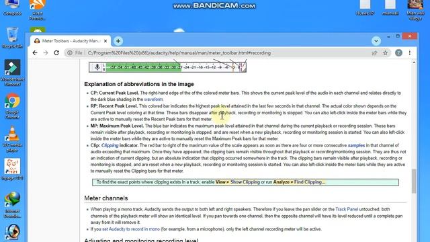Open Inpage desktop shortcut
Screen dimensions: 430x242
coord(12,169)
